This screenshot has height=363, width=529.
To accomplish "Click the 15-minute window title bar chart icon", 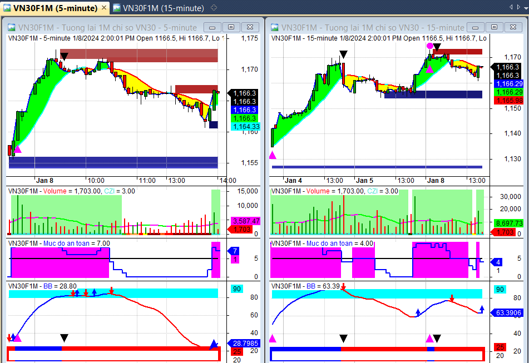I will (275, 27).
